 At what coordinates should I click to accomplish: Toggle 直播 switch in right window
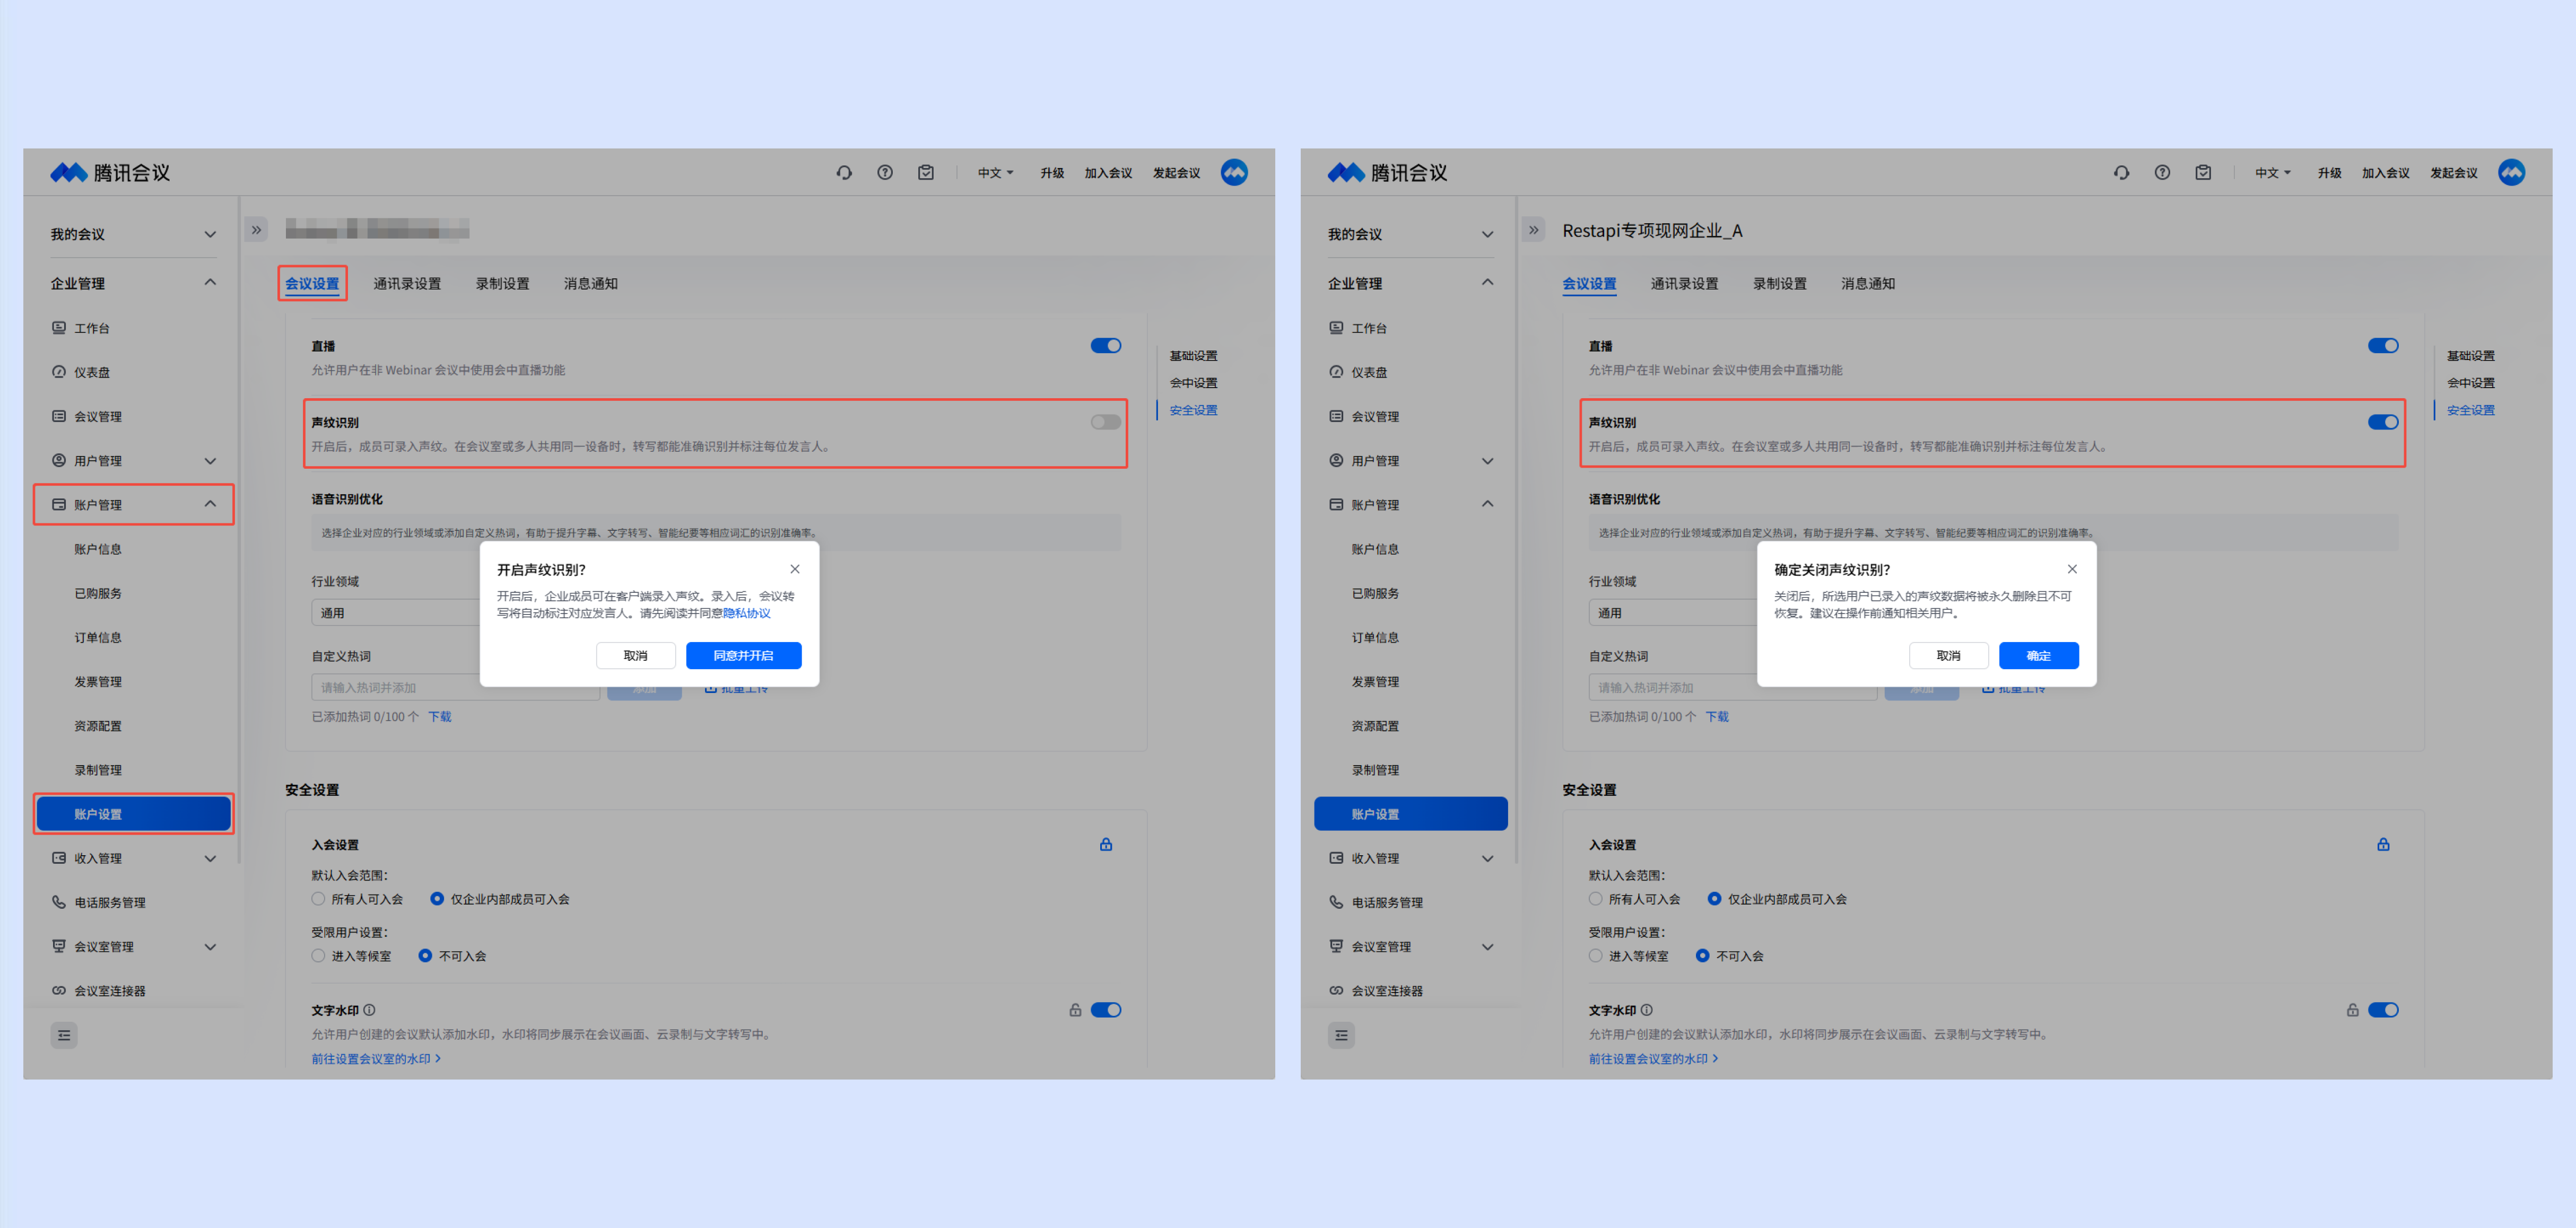point(2383,346)
